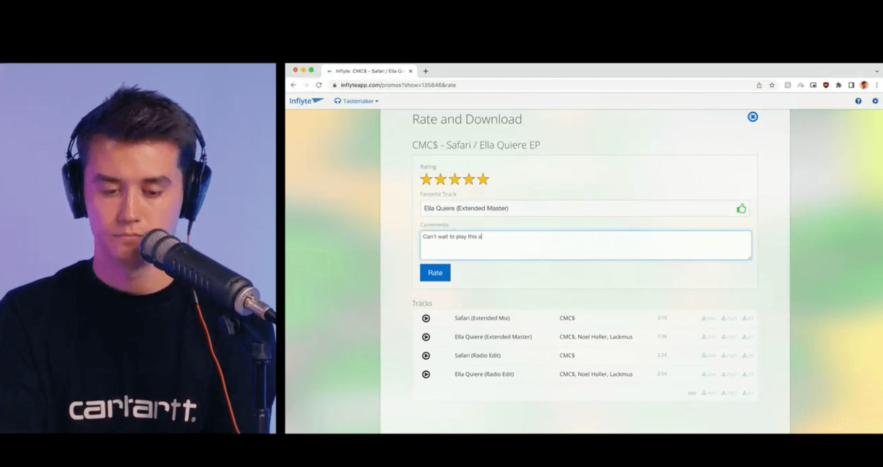The image size is (883, 467).
Task: Set rating to two stars
Action: 441,179
